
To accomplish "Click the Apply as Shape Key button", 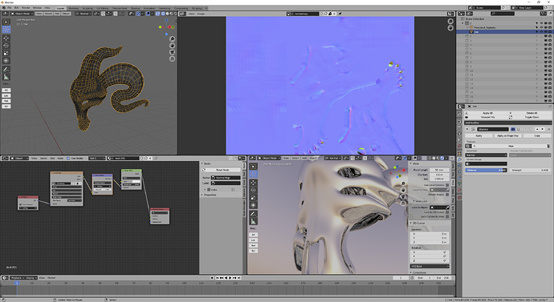I will (507, 135).
